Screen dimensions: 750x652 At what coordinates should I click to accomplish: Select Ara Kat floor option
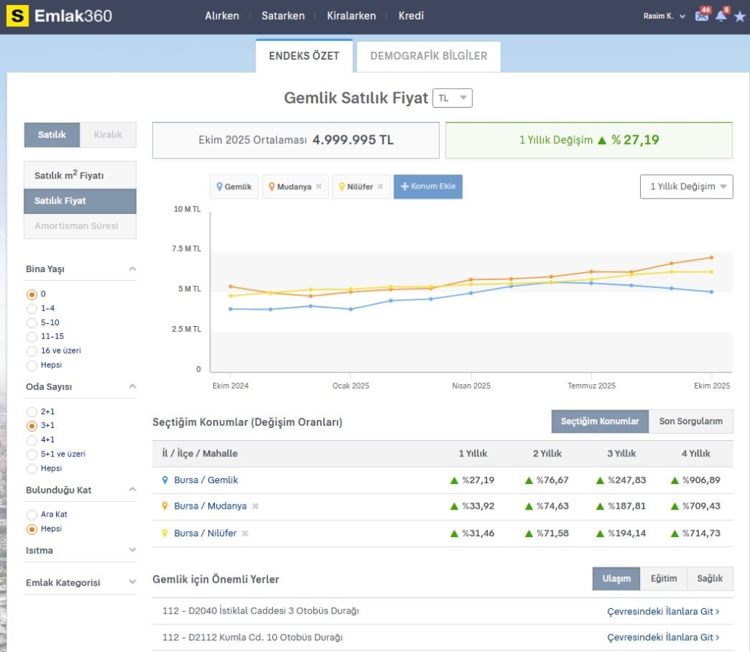31,515
